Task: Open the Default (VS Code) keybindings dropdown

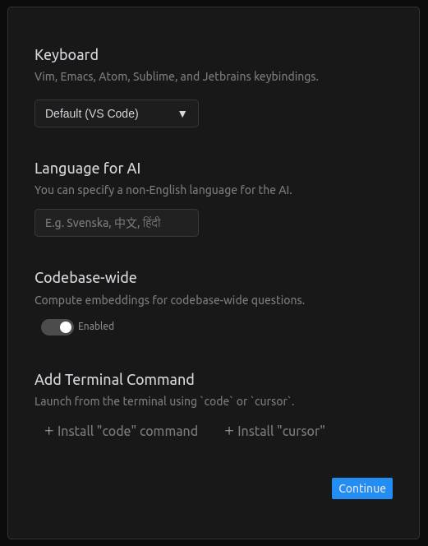Action: pyautogui.click(x=117, y=113)
